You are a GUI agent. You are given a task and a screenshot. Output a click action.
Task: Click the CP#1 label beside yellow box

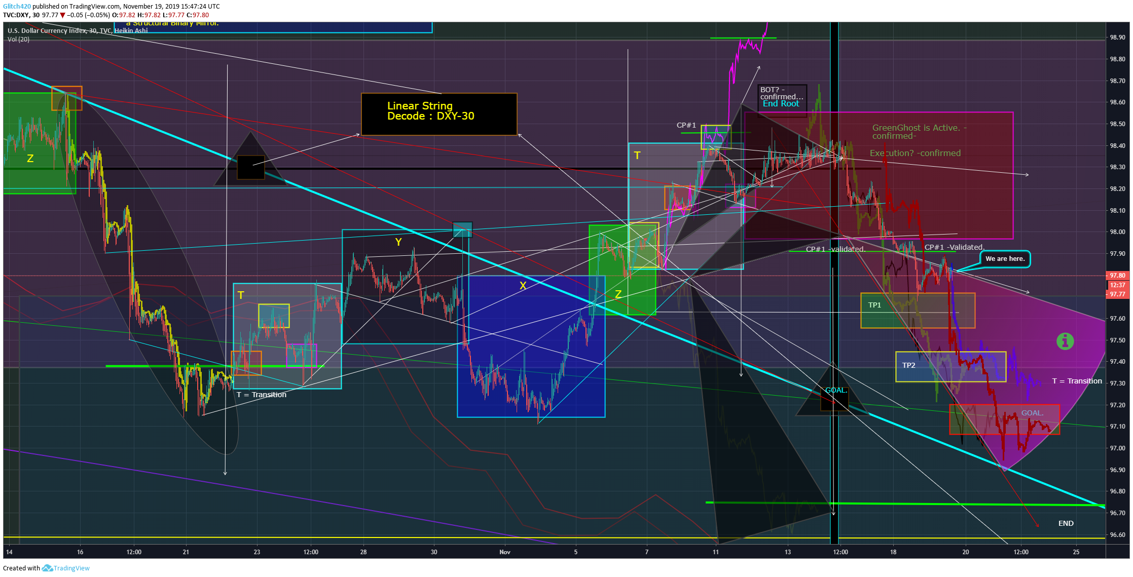686,125
